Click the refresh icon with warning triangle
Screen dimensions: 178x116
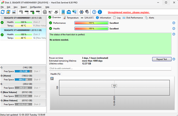pos(8,12)
